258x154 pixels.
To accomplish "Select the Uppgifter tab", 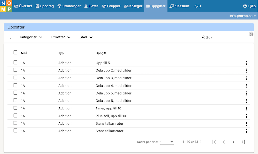I will 156,6.
